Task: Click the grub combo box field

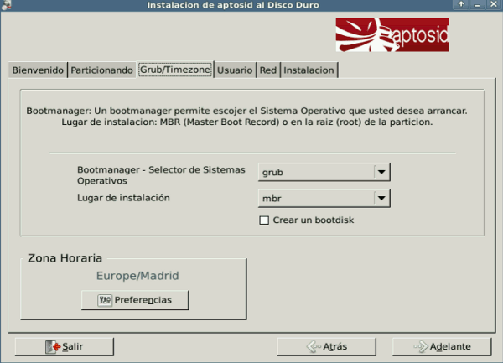Action: click(x=324, y=172)
